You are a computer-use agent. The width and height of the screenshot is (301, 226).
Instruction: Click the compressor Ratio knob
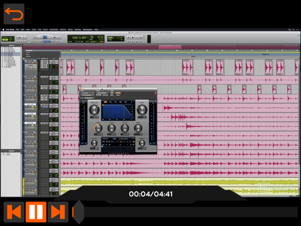point(142,110)
